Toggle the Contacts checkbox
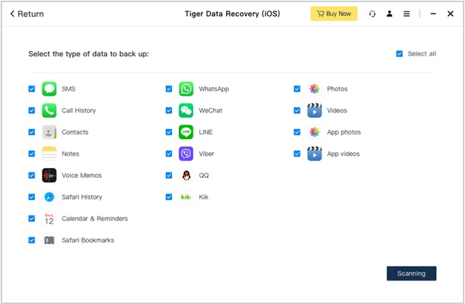The width and height of the screenshot is (465, 304). (32, 132)
